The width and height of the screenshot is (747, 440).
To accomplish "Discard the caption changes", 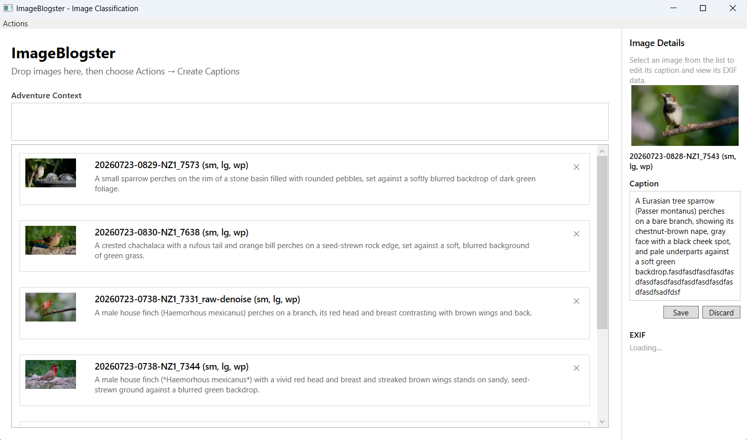I will [721, 312].
